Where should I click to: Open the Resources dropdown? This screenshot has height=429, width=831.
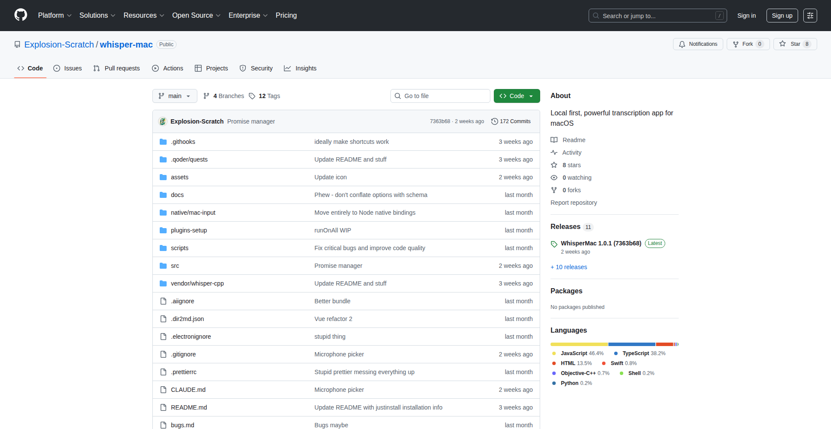144,16
